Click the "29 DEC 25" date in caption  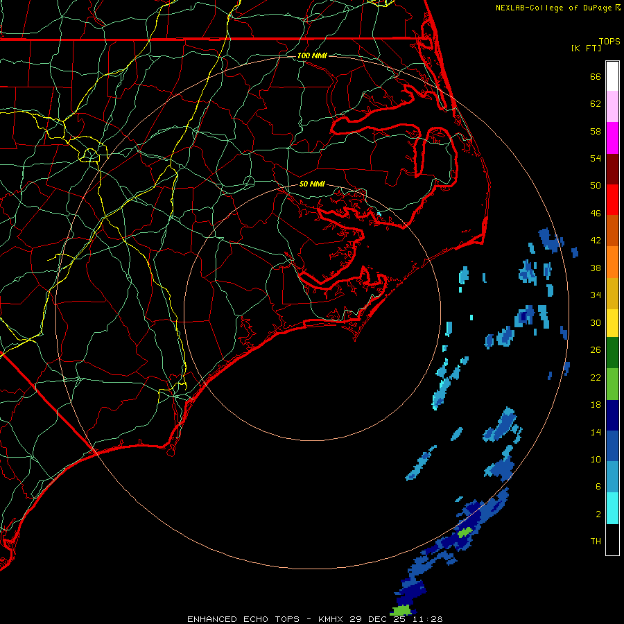(377, 619)
